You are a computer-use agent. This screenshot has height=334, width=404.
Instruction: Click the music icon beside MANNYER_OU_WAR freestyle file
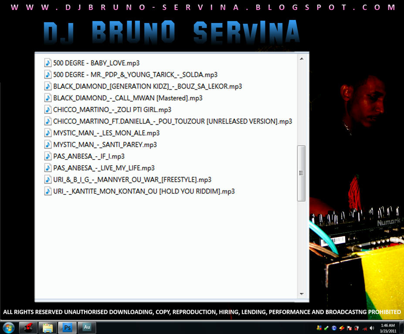click(48, 180)
